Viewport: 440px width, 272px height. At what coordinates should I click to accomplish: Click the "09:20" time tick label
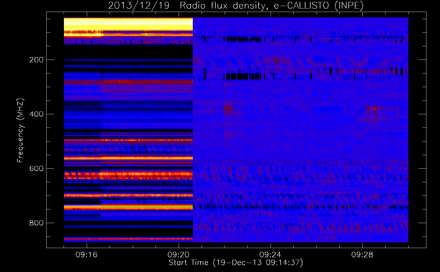pyautogui.click(x=178, y=255)
